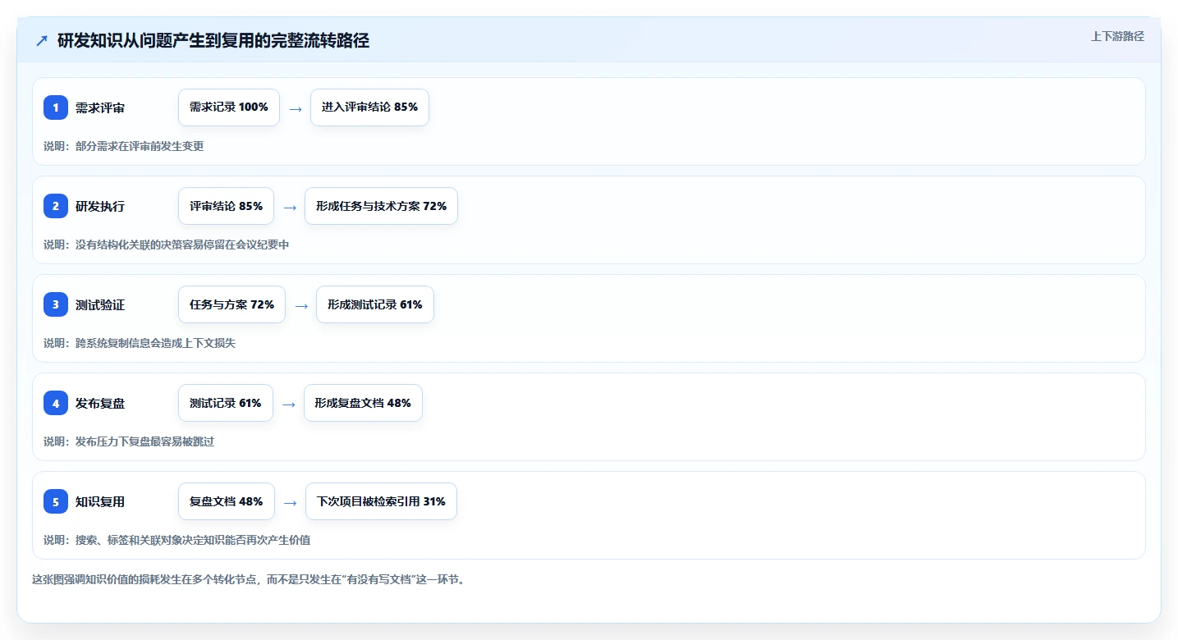The height and width of the screenshot is (640, 1178).
Task: Click the 任务与方案 72% chip
Action: click(x=231, y=304)
